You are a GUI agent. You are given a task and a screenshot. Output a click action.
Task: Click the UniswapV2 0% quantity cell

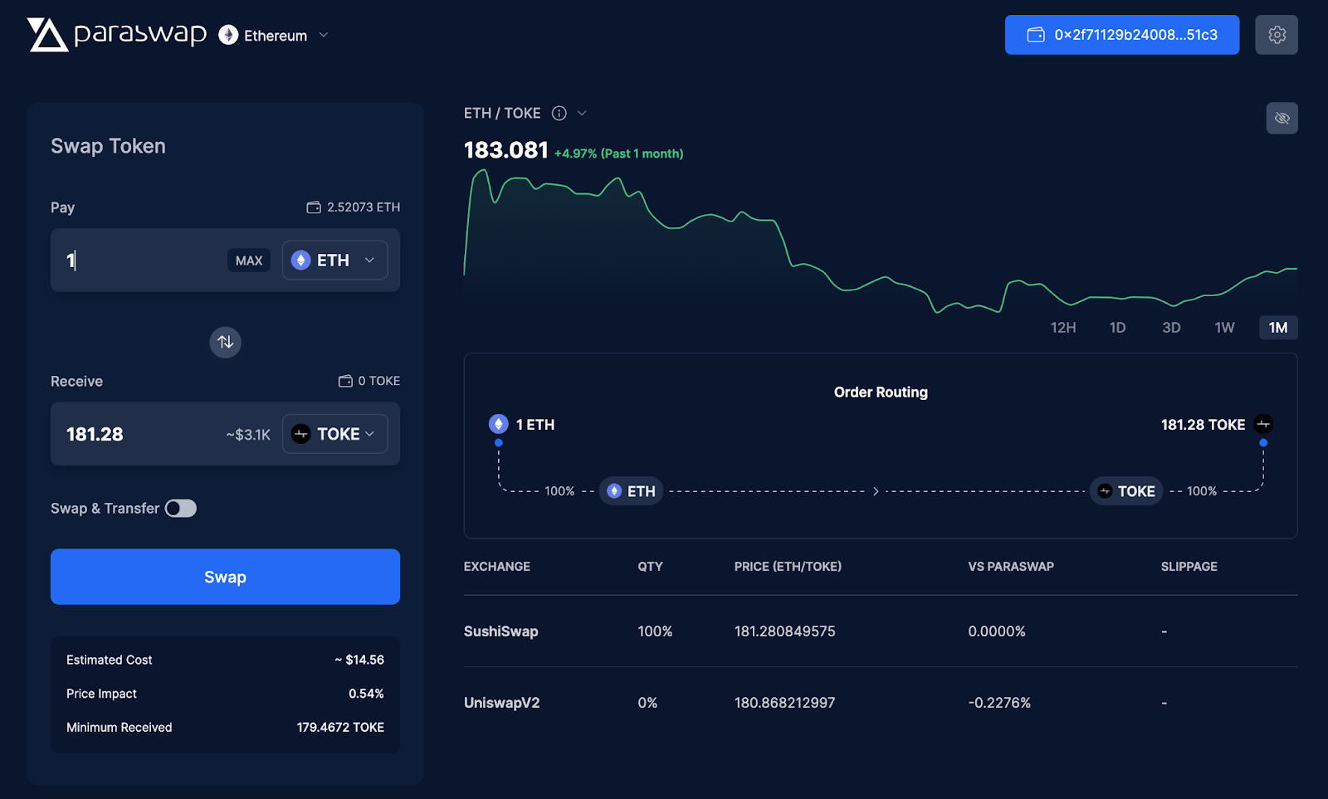(647, 703)
